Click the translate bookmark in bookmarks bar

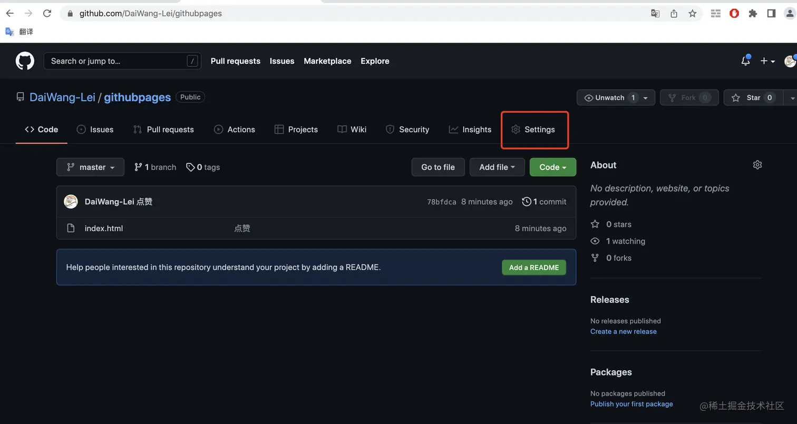(x=19, y=32)
